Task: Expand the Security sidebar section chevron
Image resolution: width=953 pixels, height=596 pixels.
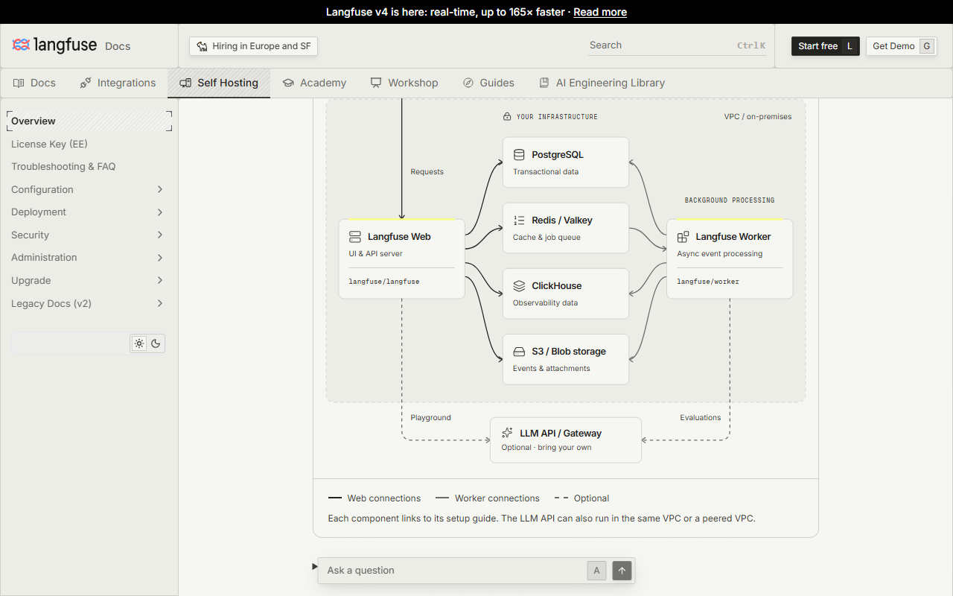Action: (x=160, y=235)
